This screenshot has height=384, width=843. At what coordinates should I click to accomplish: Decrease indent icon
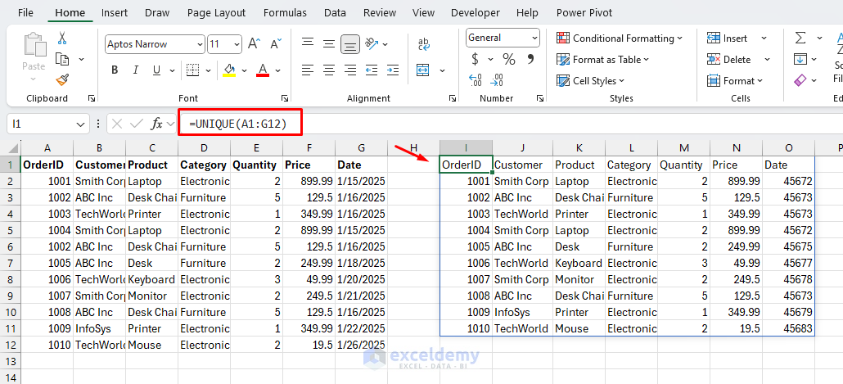372,70
